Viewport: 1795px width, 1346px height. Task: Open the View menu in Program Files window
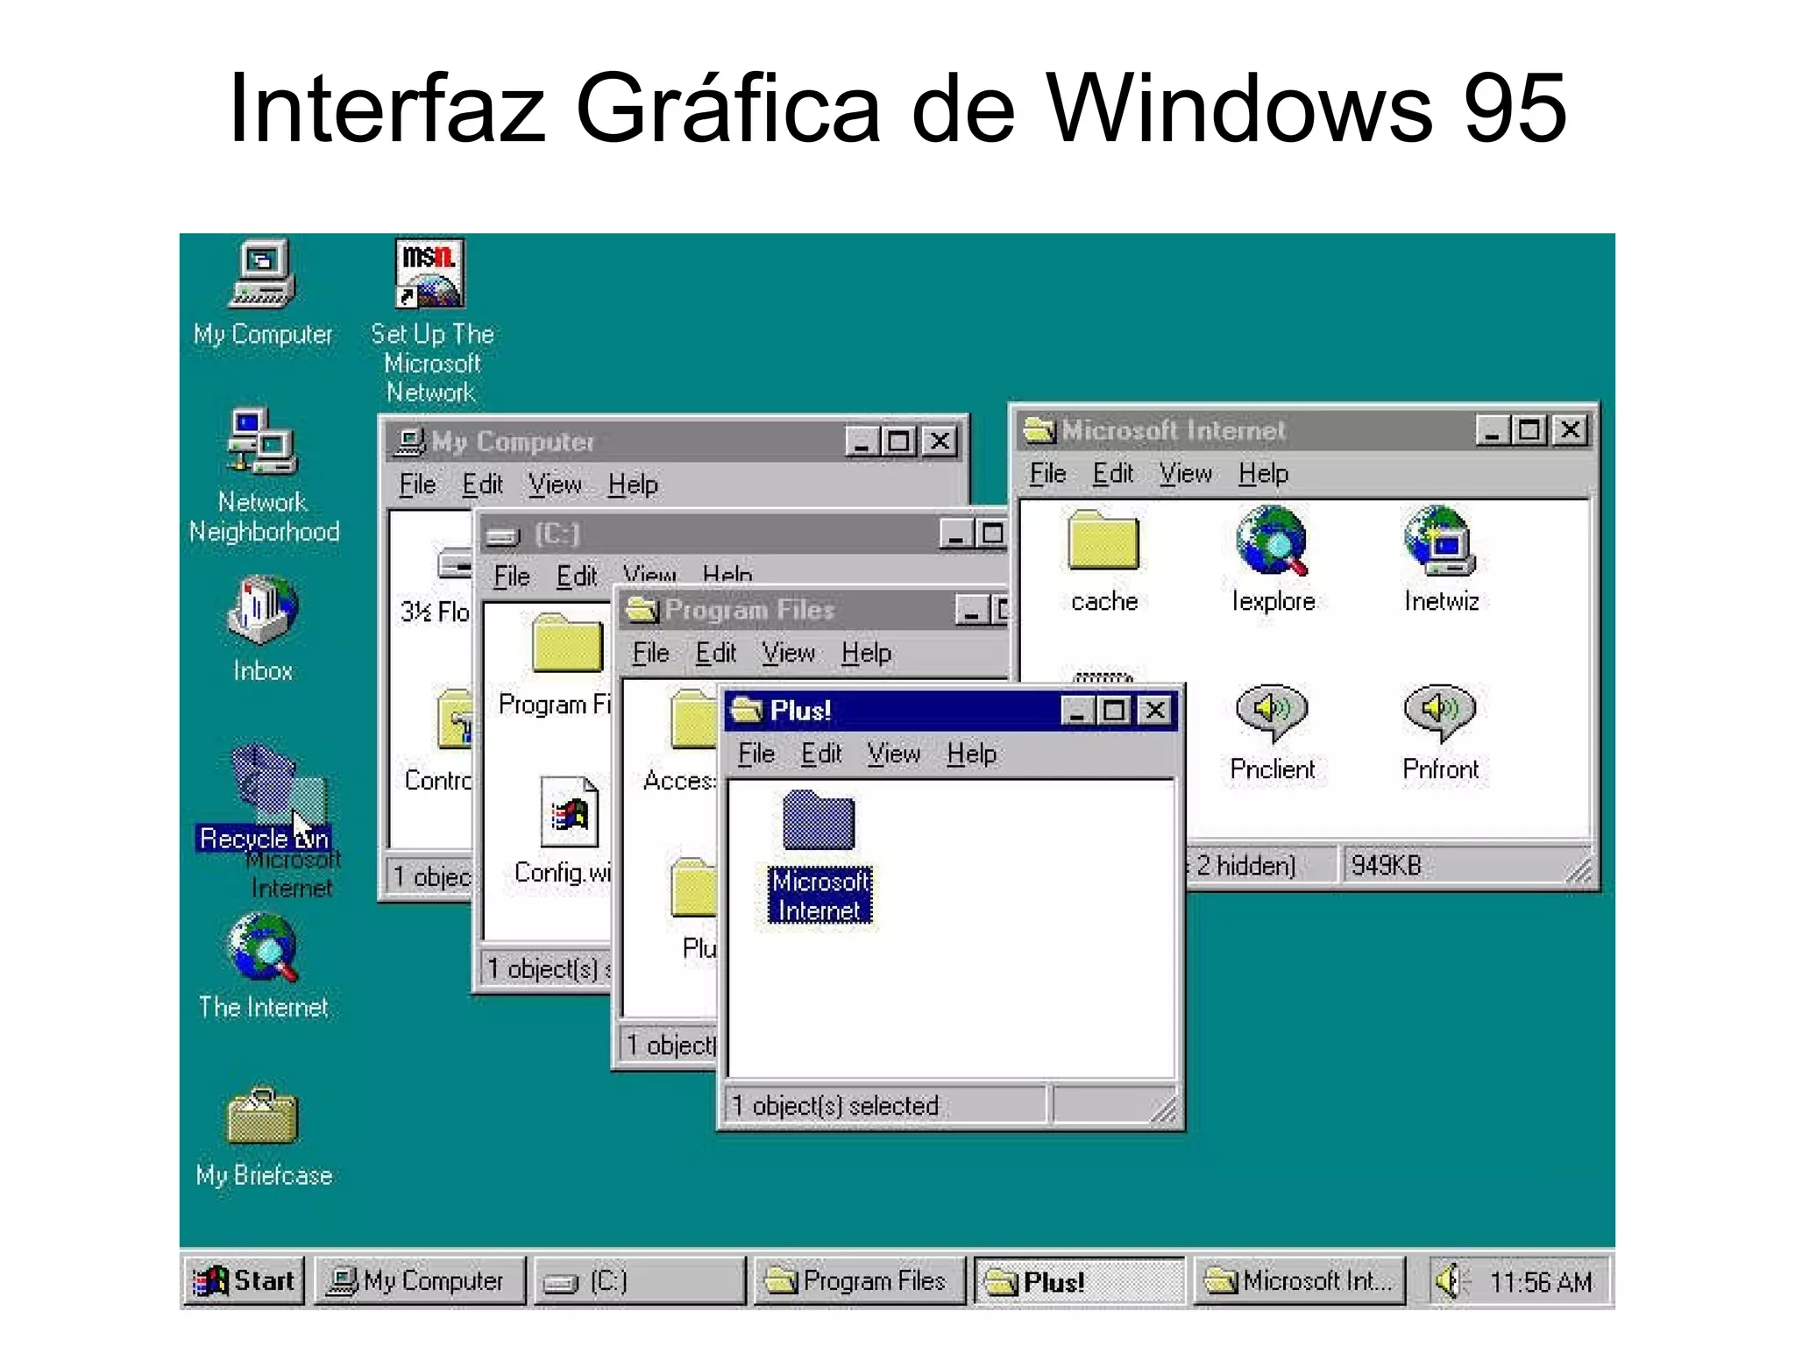coord(789,653)
